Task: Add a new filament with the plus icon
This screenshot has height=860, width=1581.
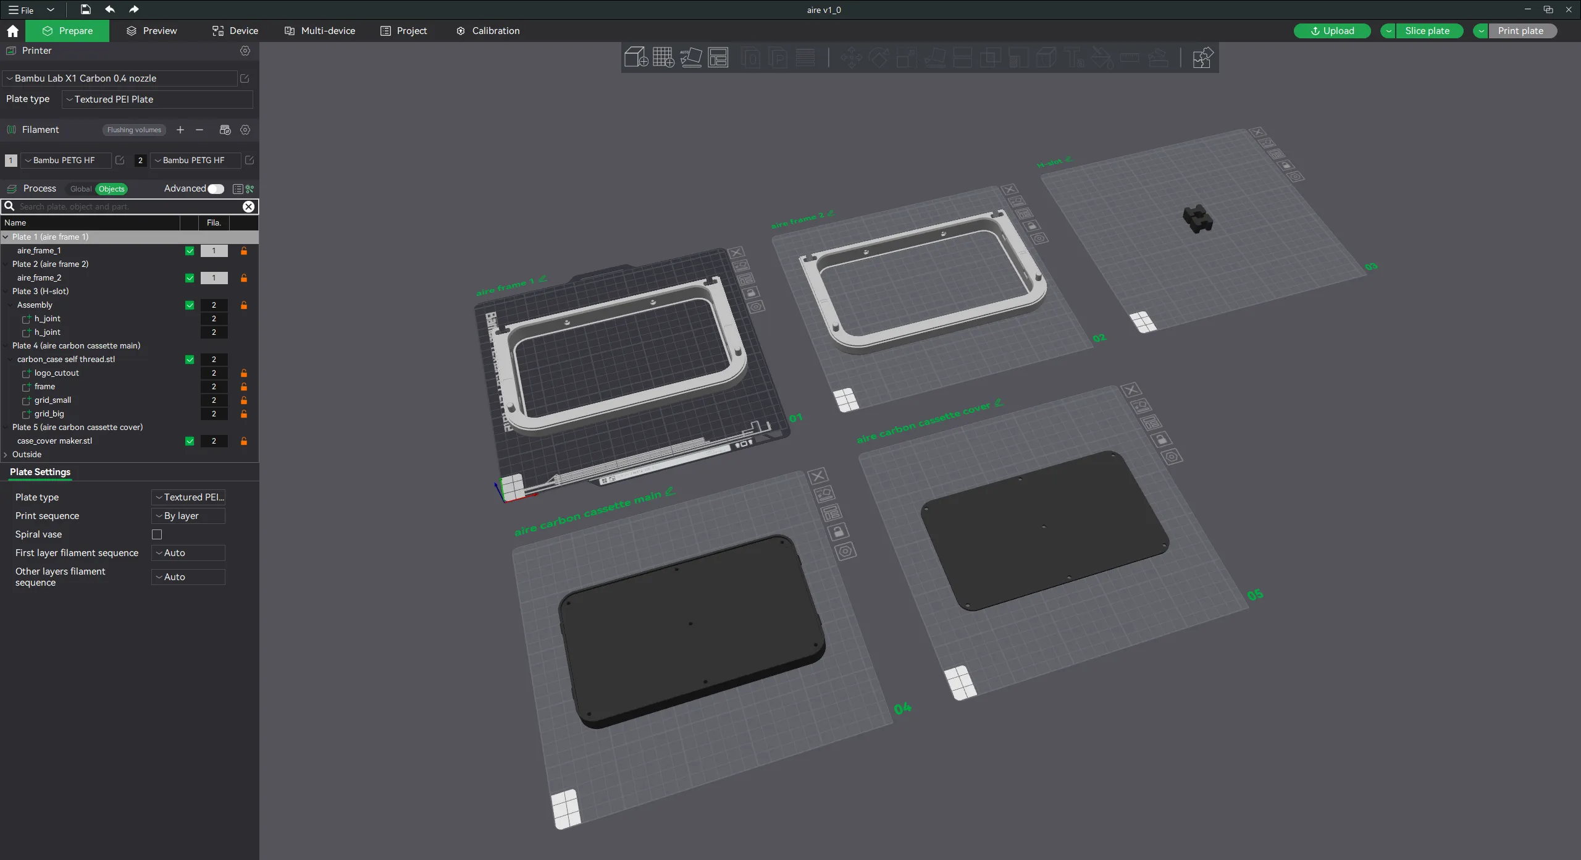Action: coord(180,130)
